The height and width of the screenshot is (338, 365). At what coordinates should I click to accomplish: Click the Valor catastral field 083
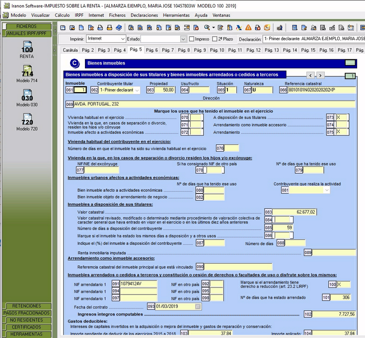click(294, 212)
